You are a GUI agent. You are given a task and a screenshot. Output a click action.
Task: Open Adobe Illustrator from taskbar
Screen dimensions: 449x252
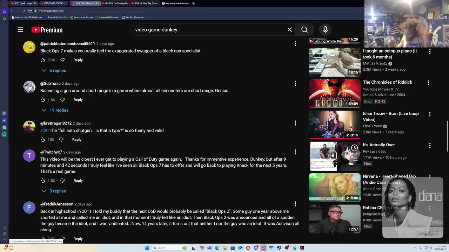point(302,248)
